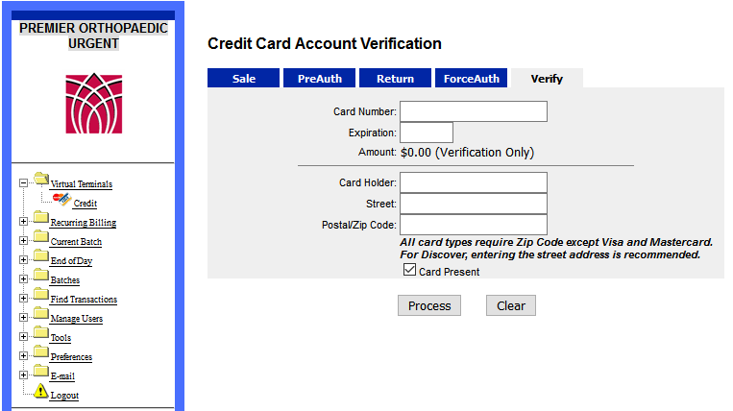Click the Clear button
The height and width of the screenshot is (411, 733).
click(511, 305)
